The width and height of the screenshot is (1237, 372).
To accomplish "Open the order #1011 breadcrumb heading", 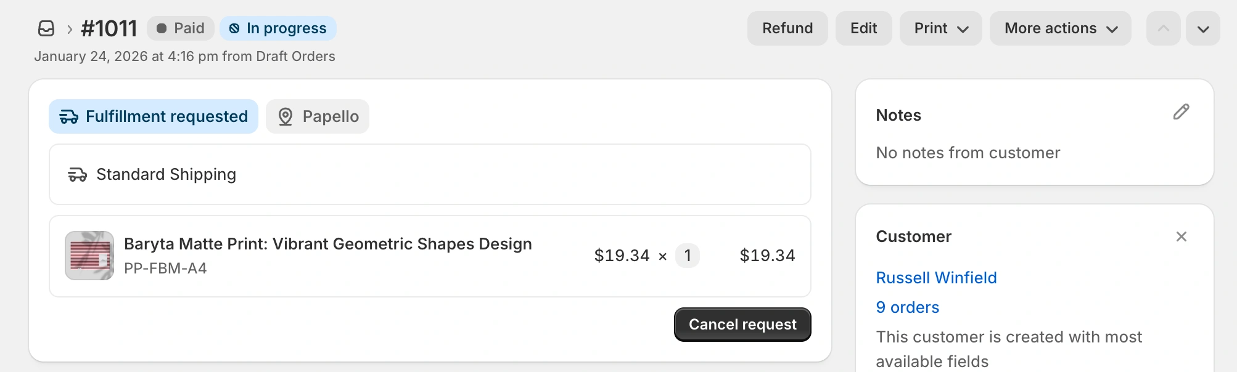I will 110,28.
